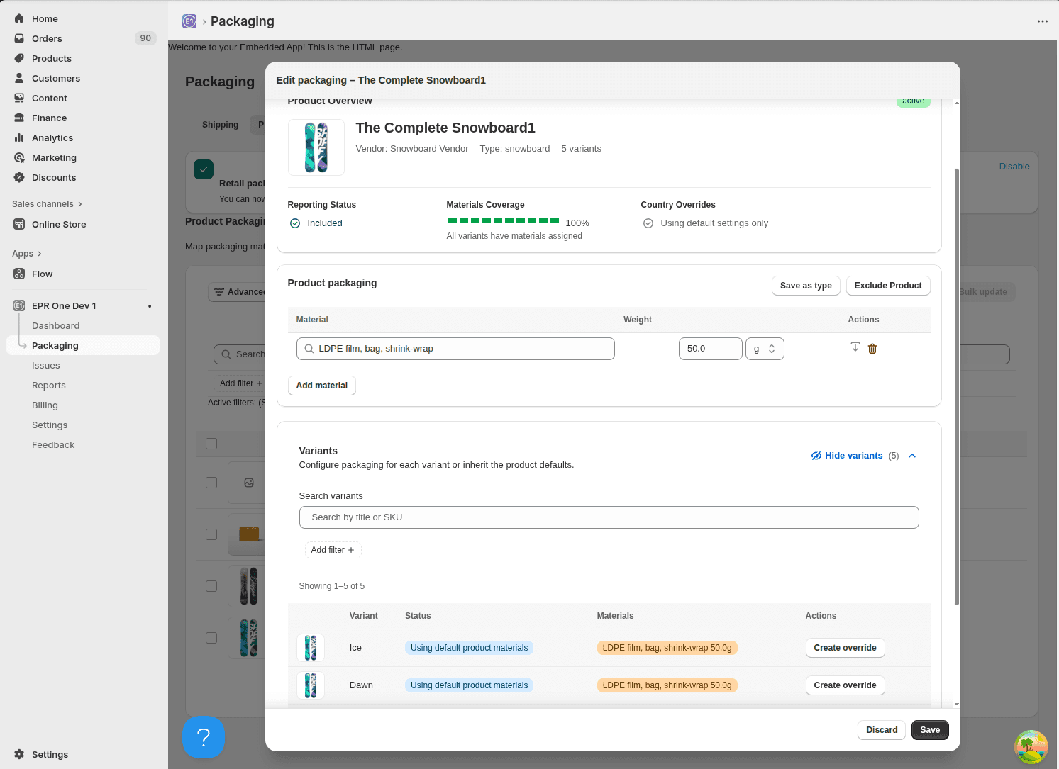Collapse the variants list using the chevron
The width and height of the screenshot is (1059, 769).
pos(912,456)
